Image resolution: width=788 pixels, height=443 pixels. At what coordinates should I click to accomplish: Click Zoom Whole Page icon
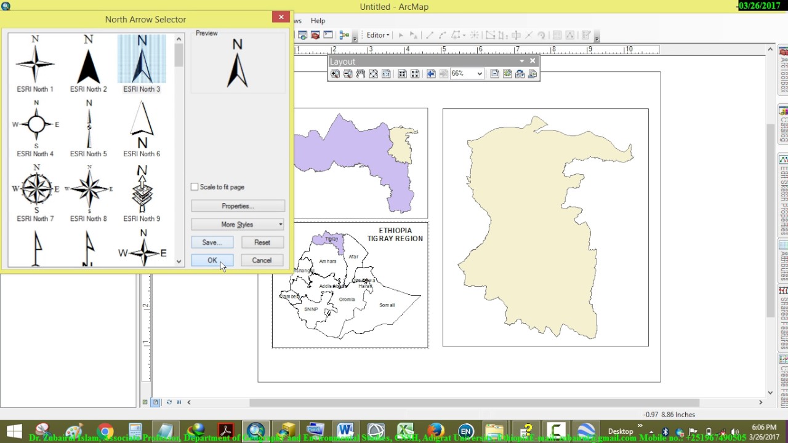(x=373, y=74)
